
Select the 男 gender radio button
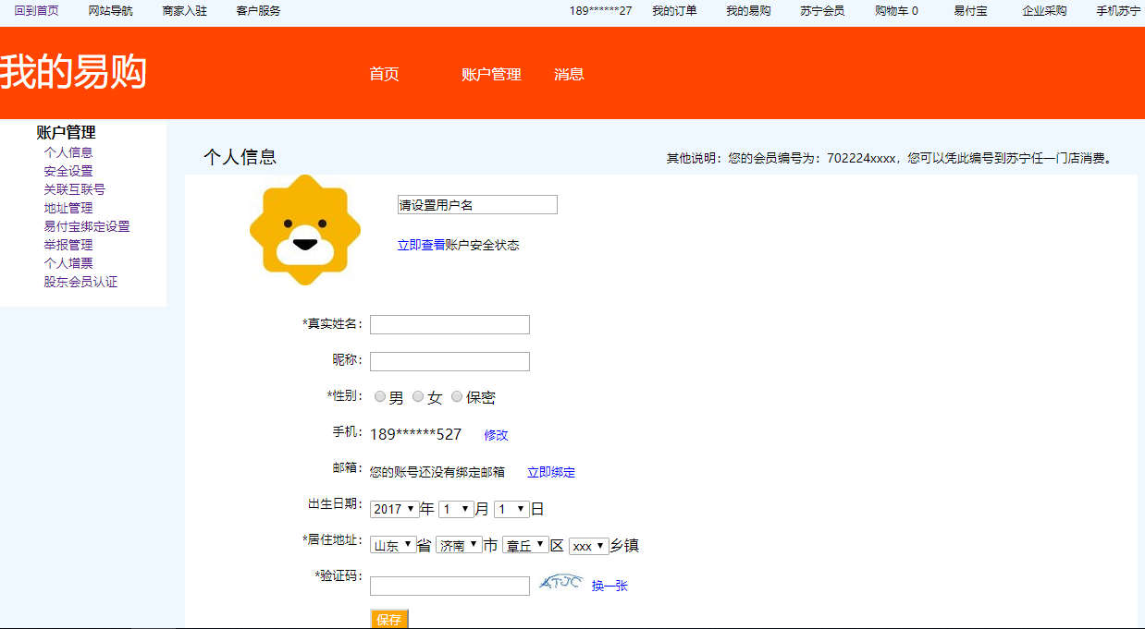(x=380, y=396)
